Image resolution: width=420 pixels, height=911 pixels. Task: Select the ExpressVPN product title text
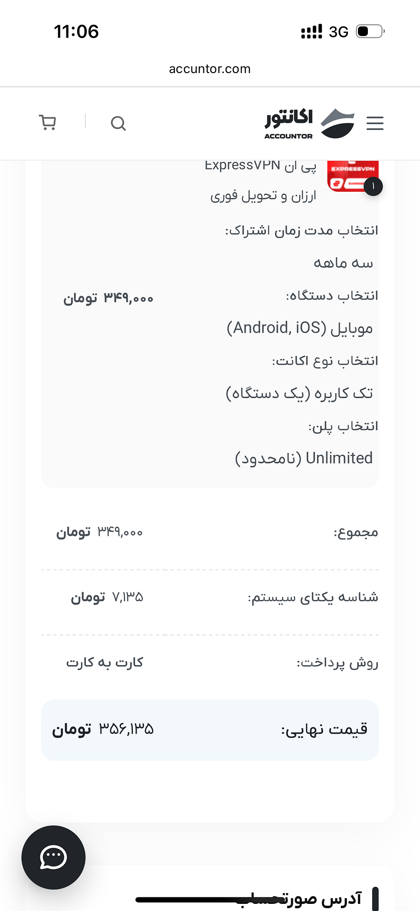[x=261, y=180]
